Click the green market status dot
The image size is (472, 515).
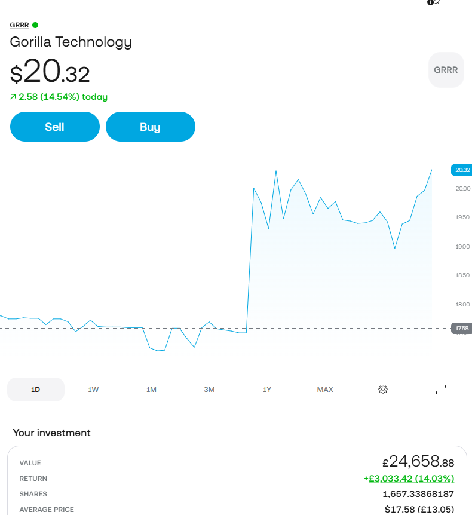[35, 25]
